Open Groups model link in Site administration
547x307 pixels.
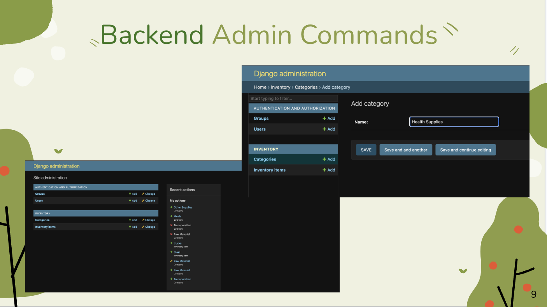pyautogui.click(x=40, y=194)
